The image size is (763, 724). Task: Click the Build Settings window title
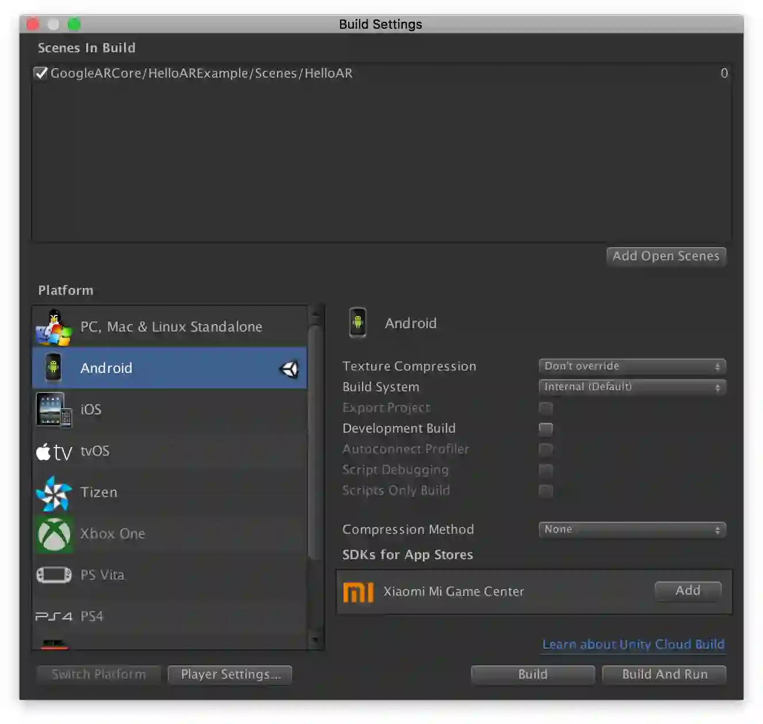(x=380, y=24)
